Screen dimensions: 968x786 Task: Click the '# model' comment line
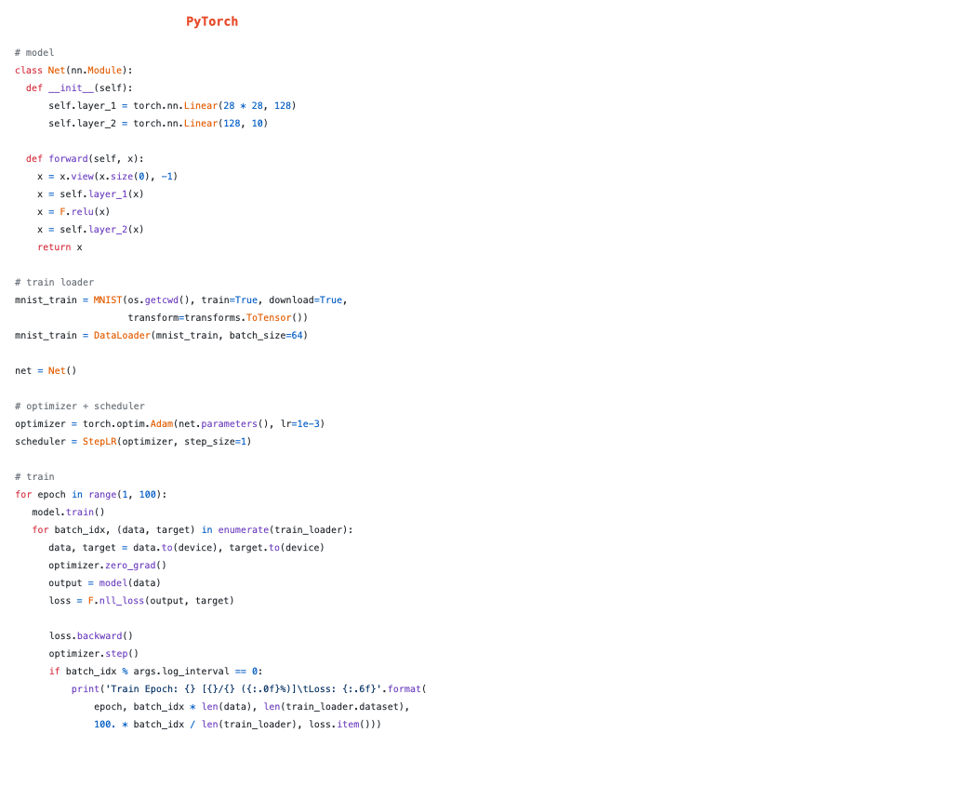tap(34, 53)
